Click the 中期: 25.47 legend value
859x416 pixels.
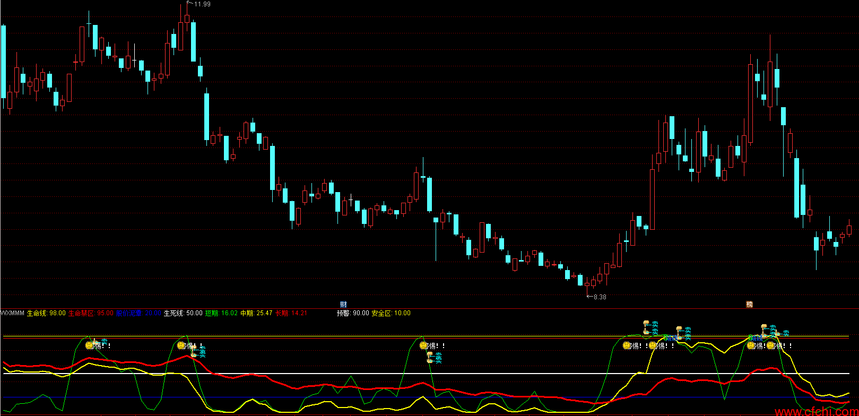coord(256,313)
